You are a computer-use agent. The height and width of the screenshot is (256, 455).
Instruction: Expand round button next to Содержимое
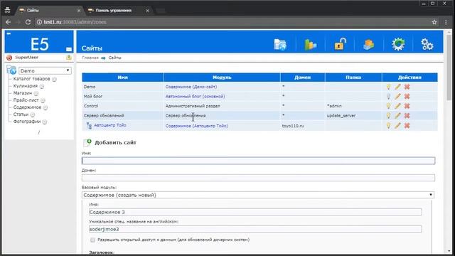point(45,107)
